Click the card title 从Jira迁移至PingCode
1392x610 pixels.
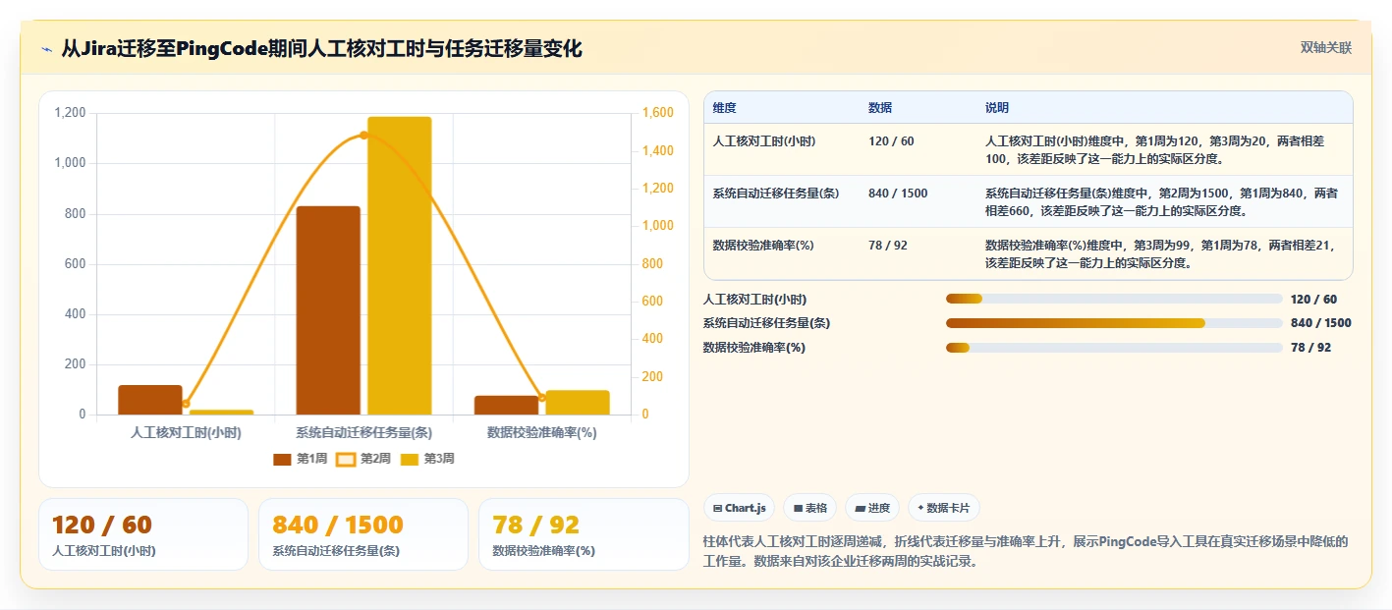(x=322, y=49)
